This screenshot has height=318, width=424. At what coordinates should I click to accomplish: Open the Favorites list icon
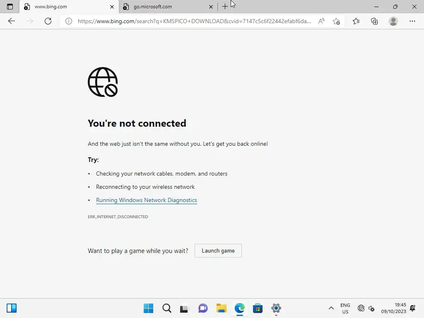click(356, 21)
